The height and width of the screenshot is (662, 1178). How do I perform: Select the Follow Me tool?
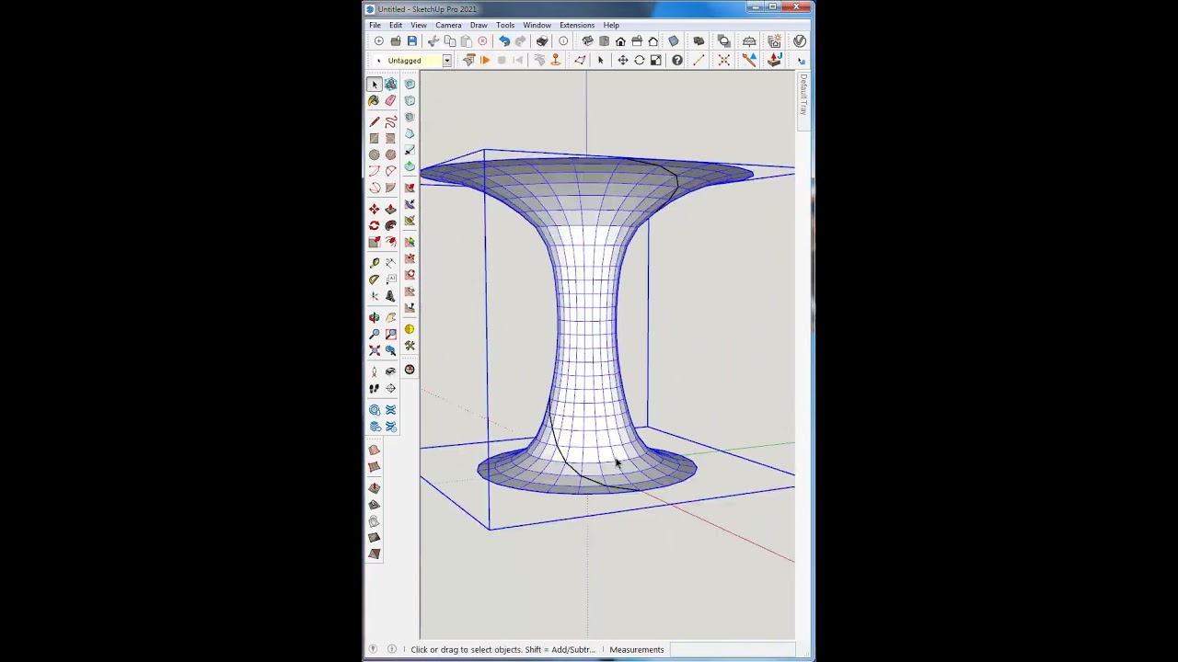click(x=391, y=225)
